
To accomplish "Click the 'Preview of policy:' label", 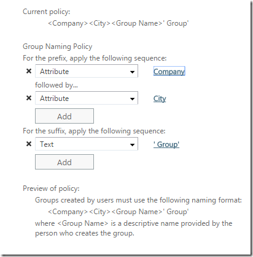I will [51, 188].
